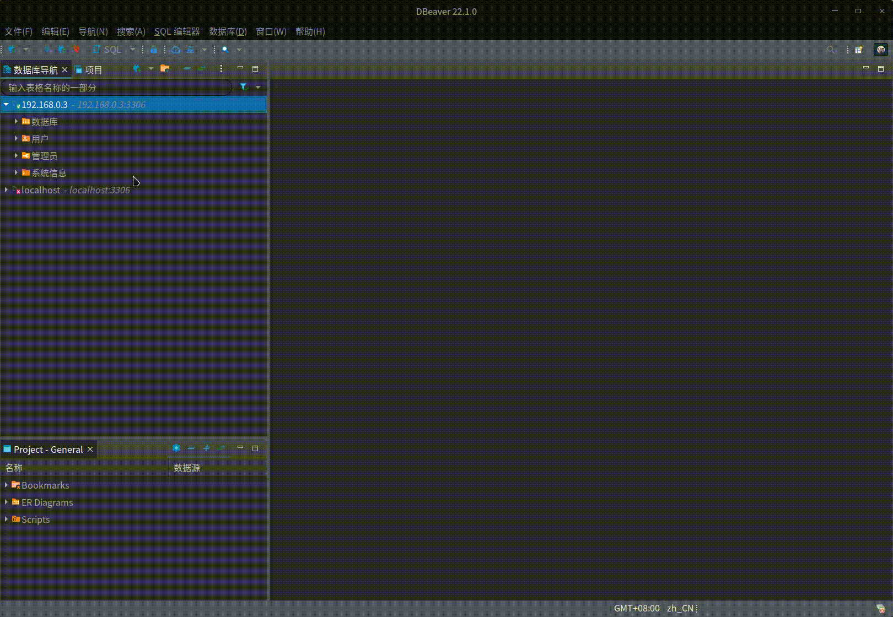The width and height of the screenshot is (893, 617).
Task: Click the blue magnifier search toolbar icon
Action: click(225, 50)
